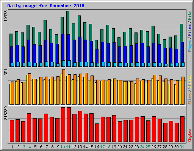The height and width of the screenshot is (151, 194).
Task: Click the red KBytes bar for day 4
Action: [29, 128]
